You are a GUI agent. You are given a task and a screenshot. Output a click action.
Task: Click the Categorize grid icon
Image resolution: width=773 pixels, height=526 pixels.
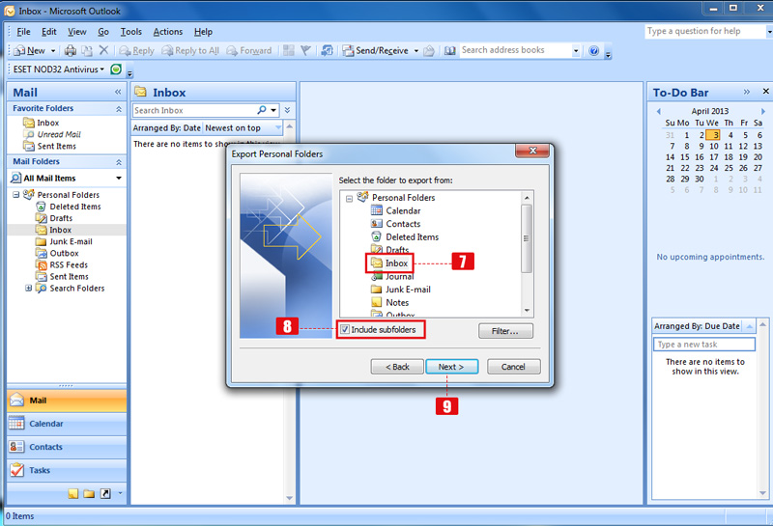pyautogui.click(x=289, y=50)
